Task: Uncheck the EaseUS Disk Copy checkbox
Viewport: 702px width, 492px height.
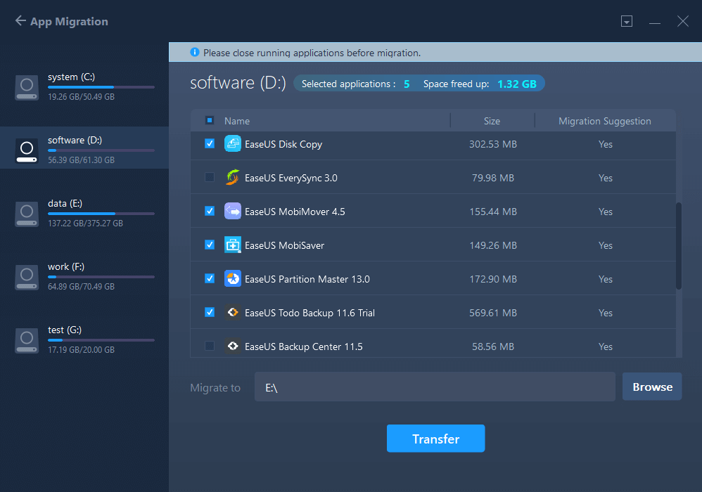Action: [210, 143]
